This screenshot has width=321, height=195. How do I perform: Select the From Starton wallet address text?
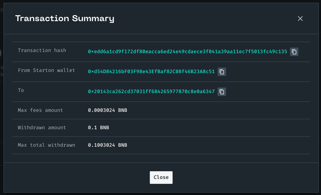click(151, 72)
